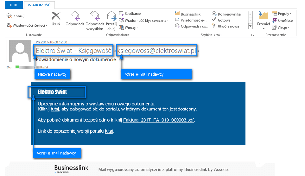The height and width of the screenshot is (176, 305).
Task: Open the Reguły rules dropdown
Action: click(x=282, y=14)
